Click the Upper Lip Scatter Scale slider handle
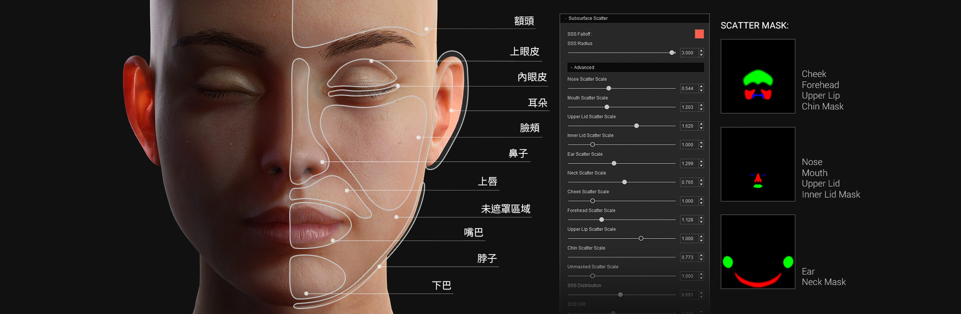 (641, 238)
